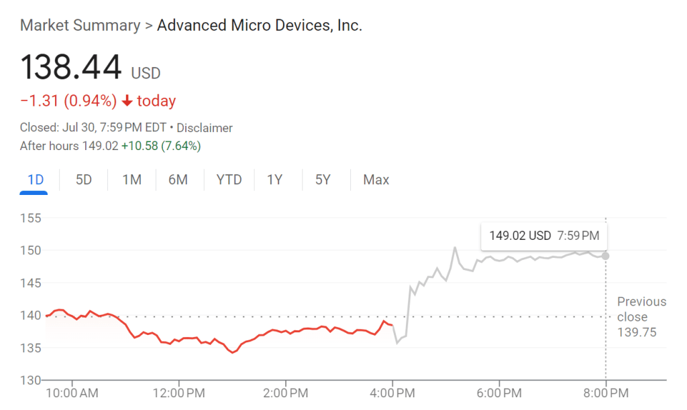View the YTD chart tab

click(229, 180)
